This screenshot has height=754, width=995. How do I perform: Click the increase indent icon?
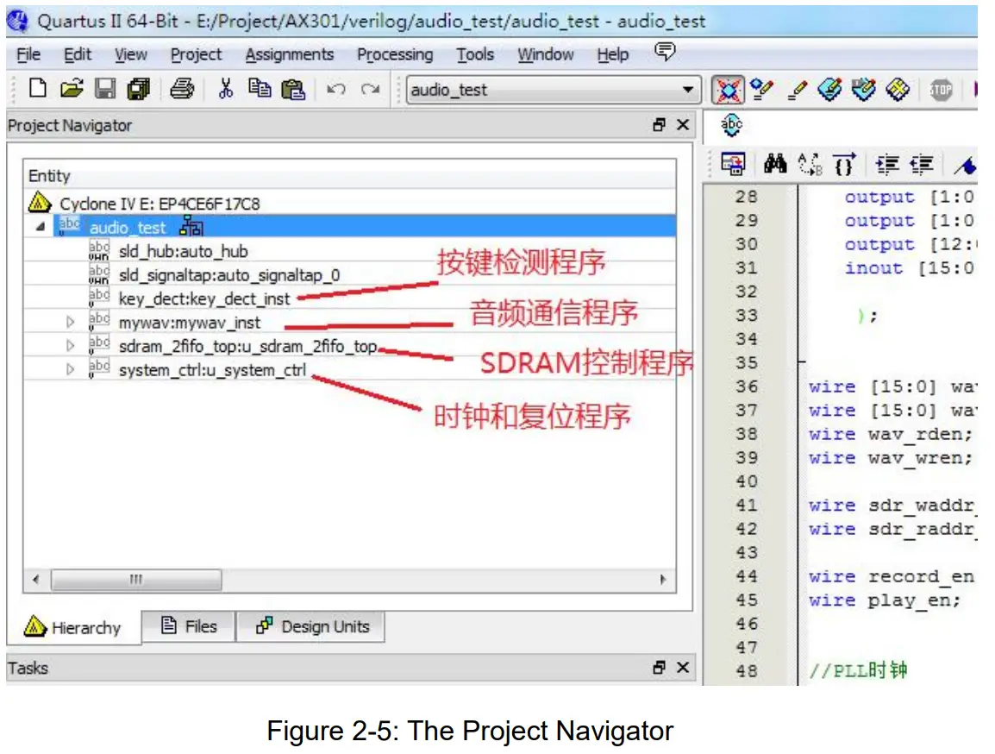887,165
